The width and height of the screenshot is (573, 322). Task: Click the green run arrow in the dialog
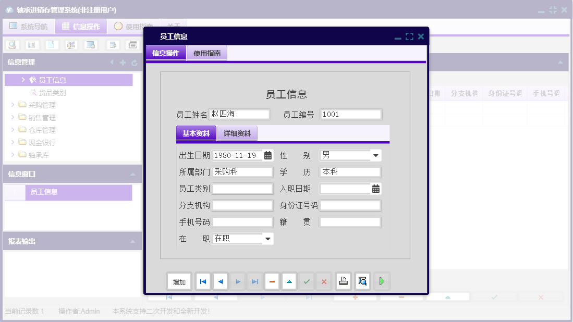(x=382, y=281)
